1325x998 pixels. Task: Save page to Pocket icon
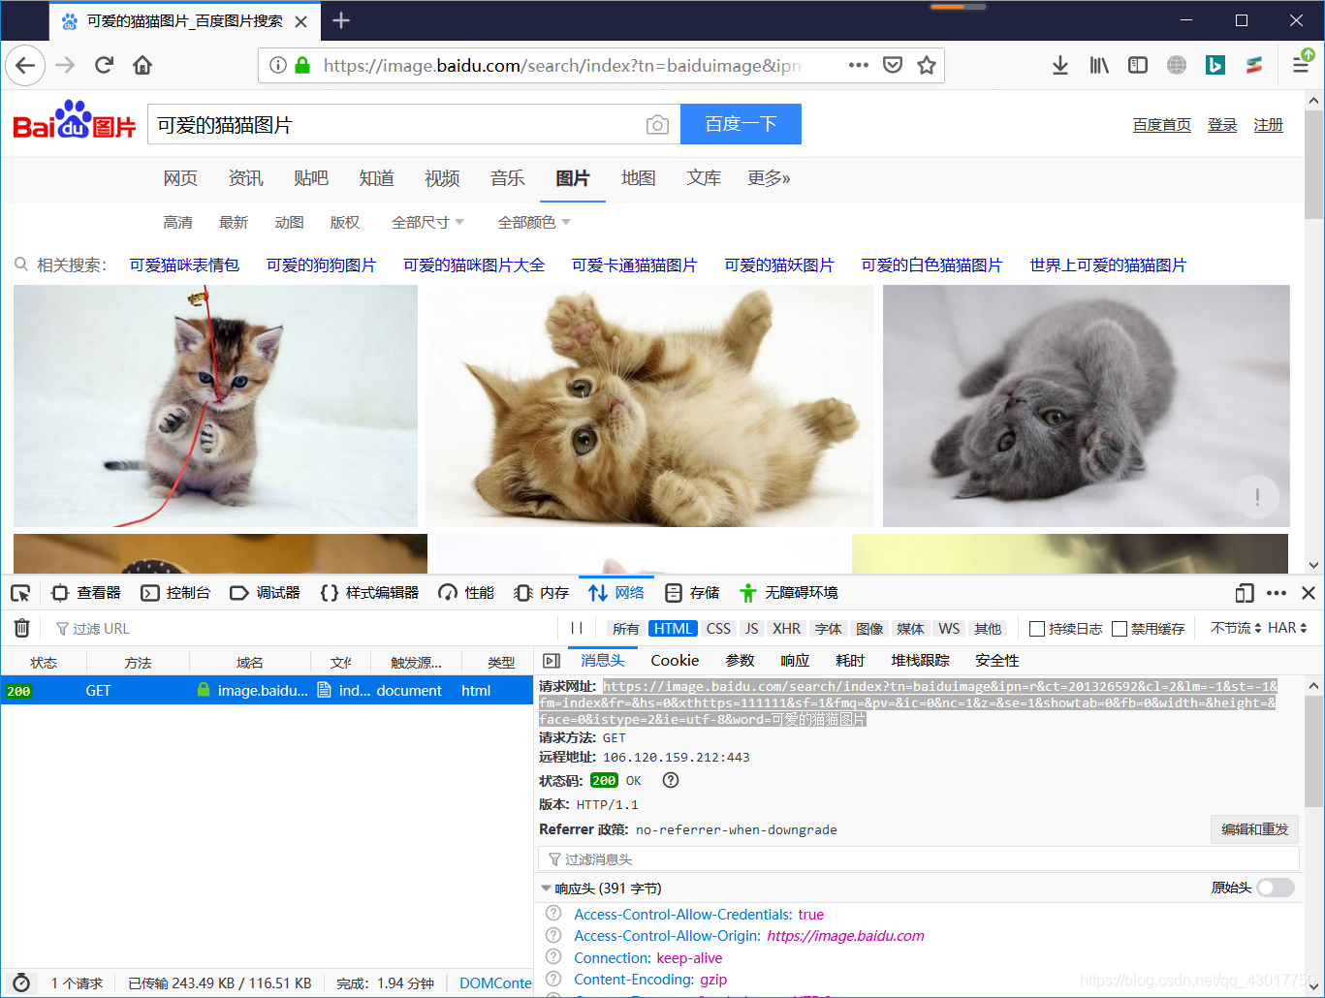tap(893, 65)
